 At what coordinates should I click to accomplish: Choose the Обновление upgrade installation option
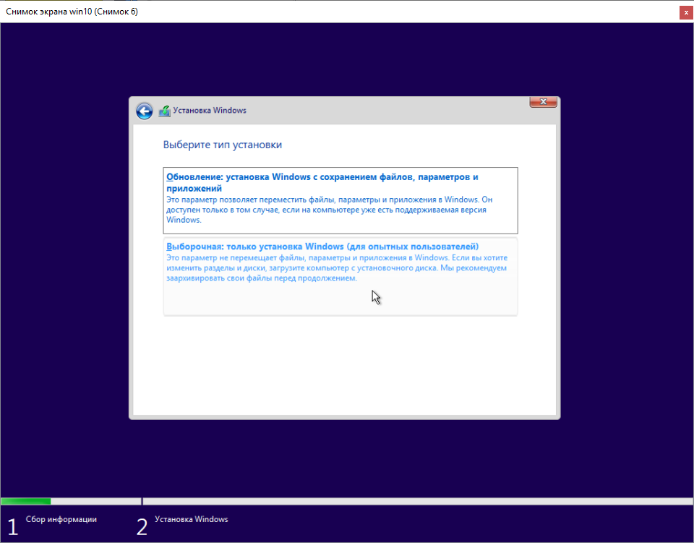coord(340,200)
